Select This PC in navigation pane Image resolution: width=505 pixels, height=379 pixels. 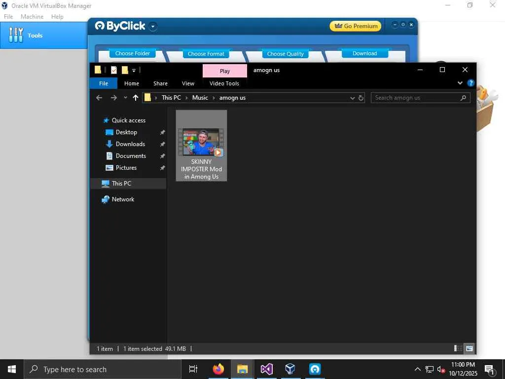(121, 184)
